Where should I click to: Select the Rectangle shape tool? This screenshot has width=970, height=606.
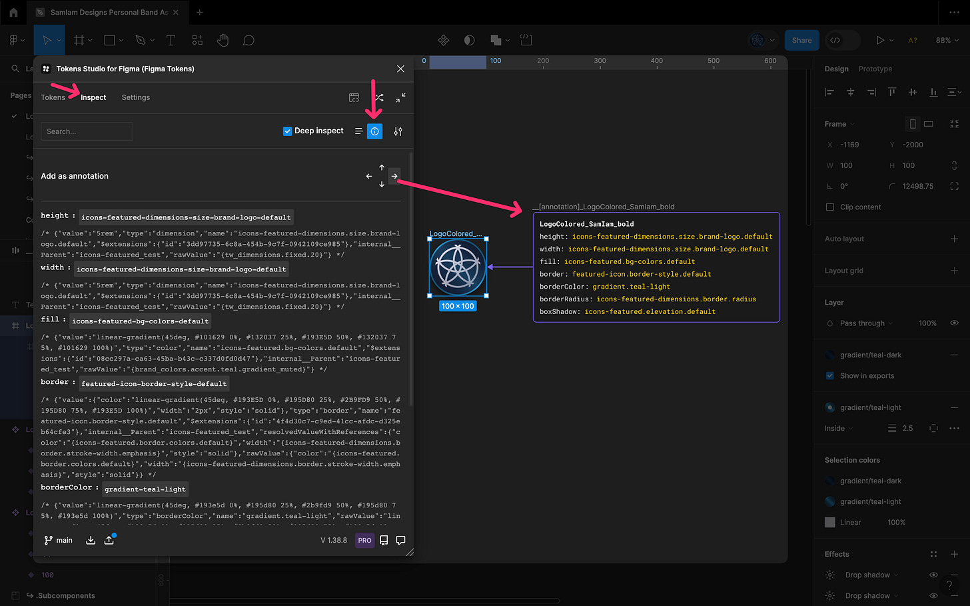(x=109, y=40)
